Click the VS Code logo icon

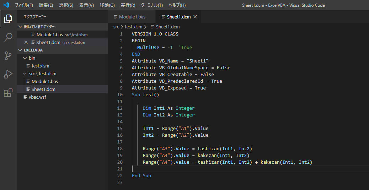pos(6,5)
